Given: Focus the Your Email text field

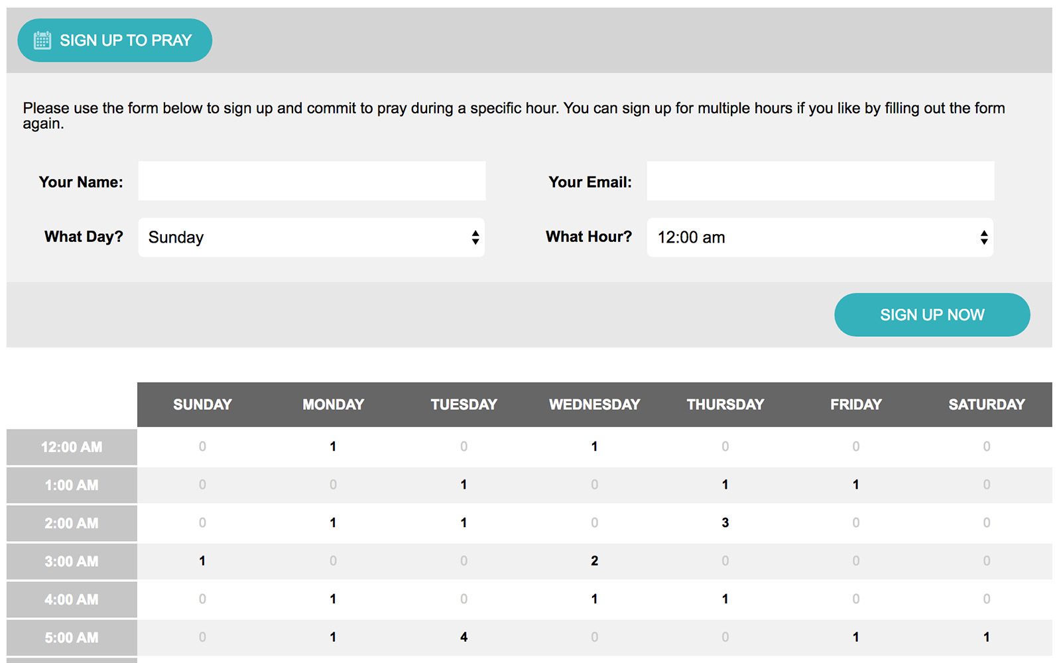Looking at the screenshot, I should coord(820,181).
